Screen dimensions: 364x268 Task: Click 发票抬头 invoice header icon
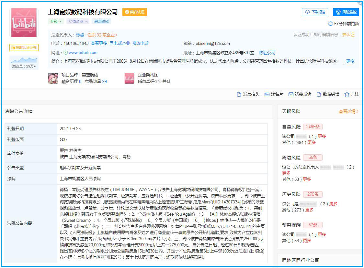tap(239, 94)
